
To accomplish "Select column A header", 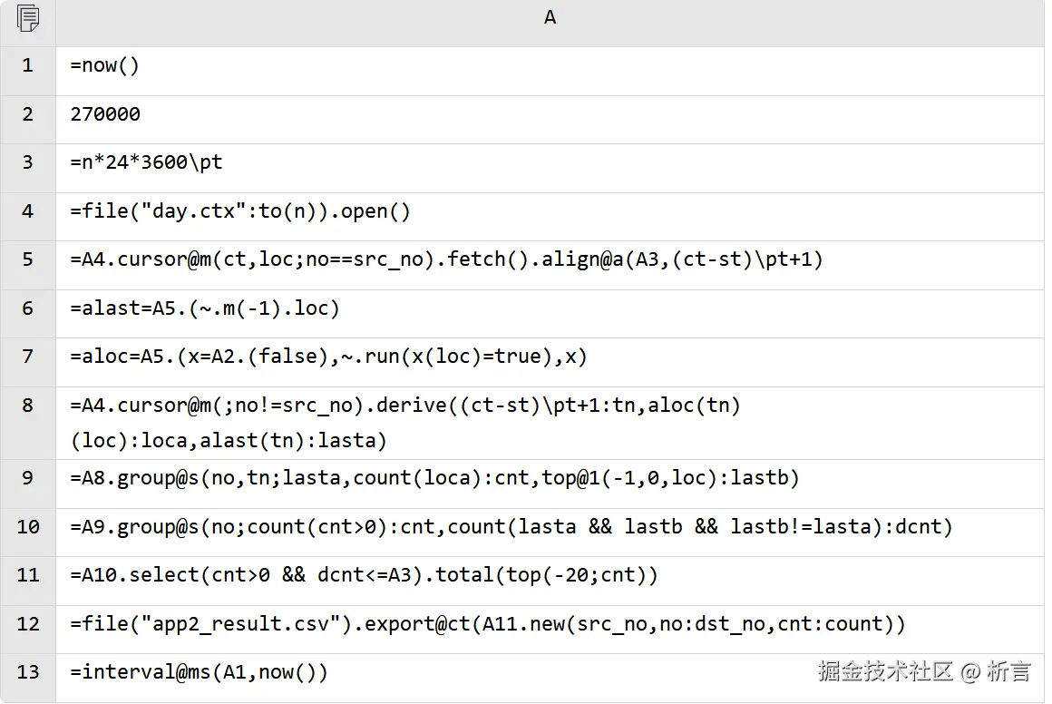I will pos(550,18).
